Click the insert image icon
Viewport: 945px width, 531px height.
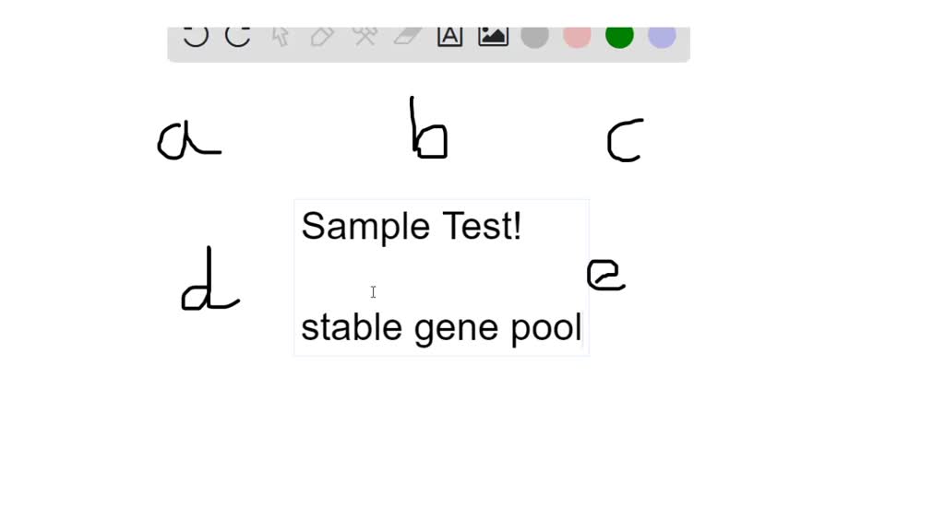[493, 36]
